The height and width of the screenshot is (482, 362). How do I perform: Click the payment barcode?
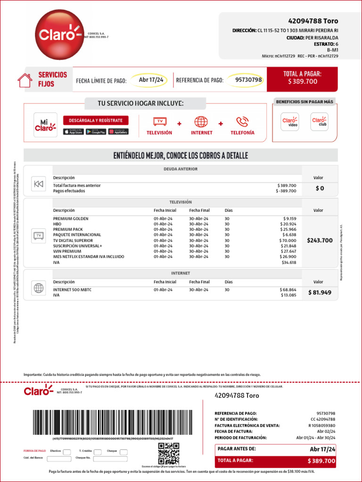[x=112, y=422]
